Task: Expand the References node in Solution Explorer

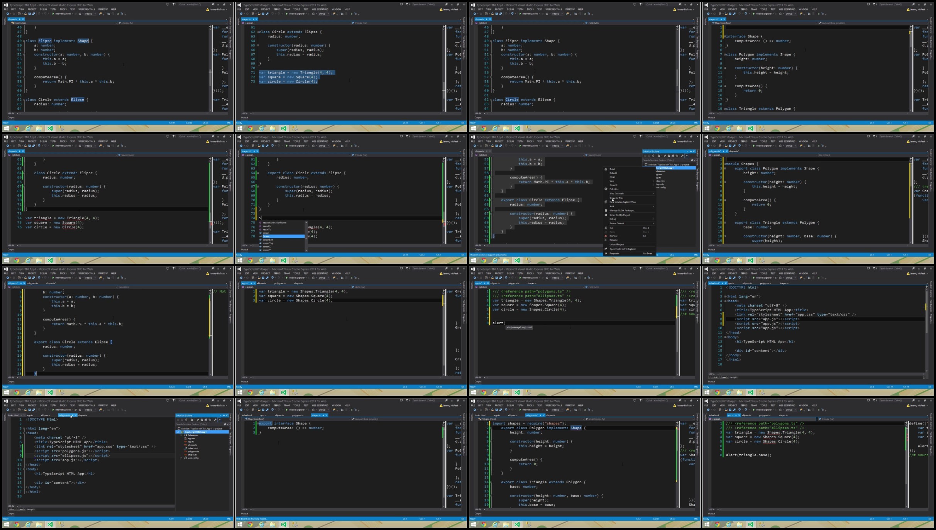Action: [x=181, y=435]
